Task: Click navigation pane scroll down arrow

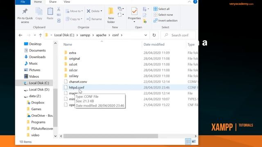Action: 55,136
